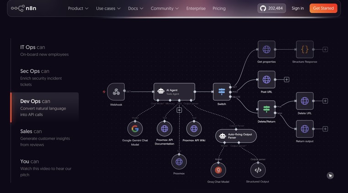
Task: Click plus button under AI Agent Tool connector
Action: click(x=179, y=110)
